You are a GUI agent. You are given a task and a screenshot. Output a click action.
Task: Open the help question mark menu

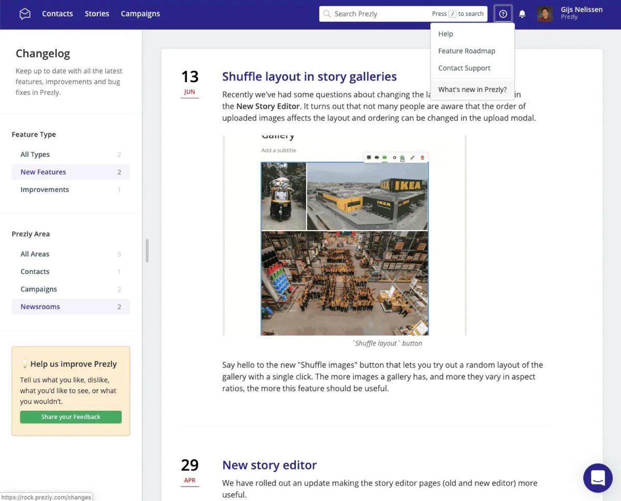tap(503, 14)
